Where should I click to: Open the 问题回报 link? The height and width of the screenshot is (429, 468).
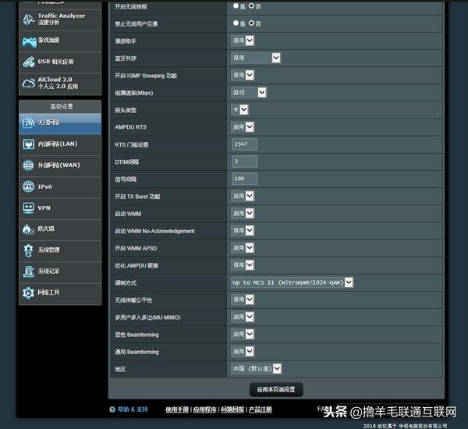pos(232,409)
